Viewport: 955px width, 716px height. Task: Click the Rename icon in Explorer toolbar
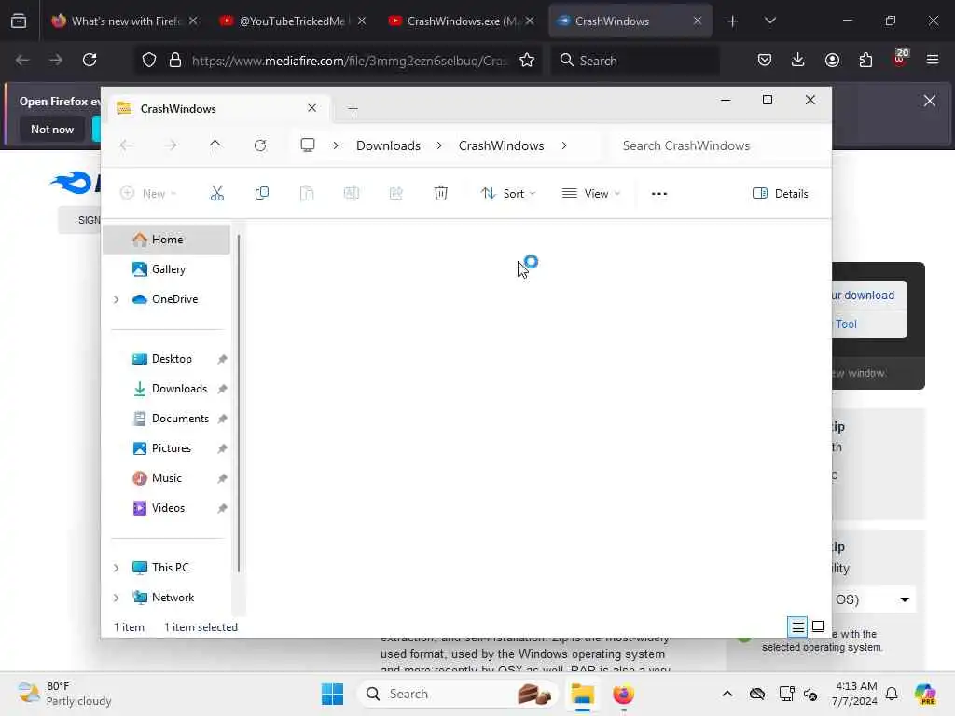coord(352,194)
